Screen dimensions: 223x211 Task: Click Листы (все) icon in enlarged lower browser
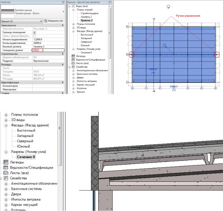tap(6, 173)
